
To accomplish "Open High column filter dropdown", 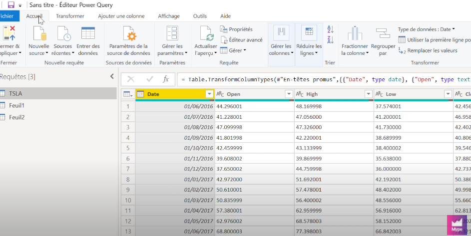I will pyautogui.click(x=369, y=94).
